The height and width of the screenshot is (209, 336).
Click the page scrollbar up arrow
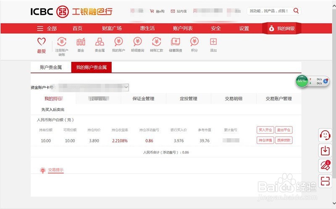(x=333, y=6)
